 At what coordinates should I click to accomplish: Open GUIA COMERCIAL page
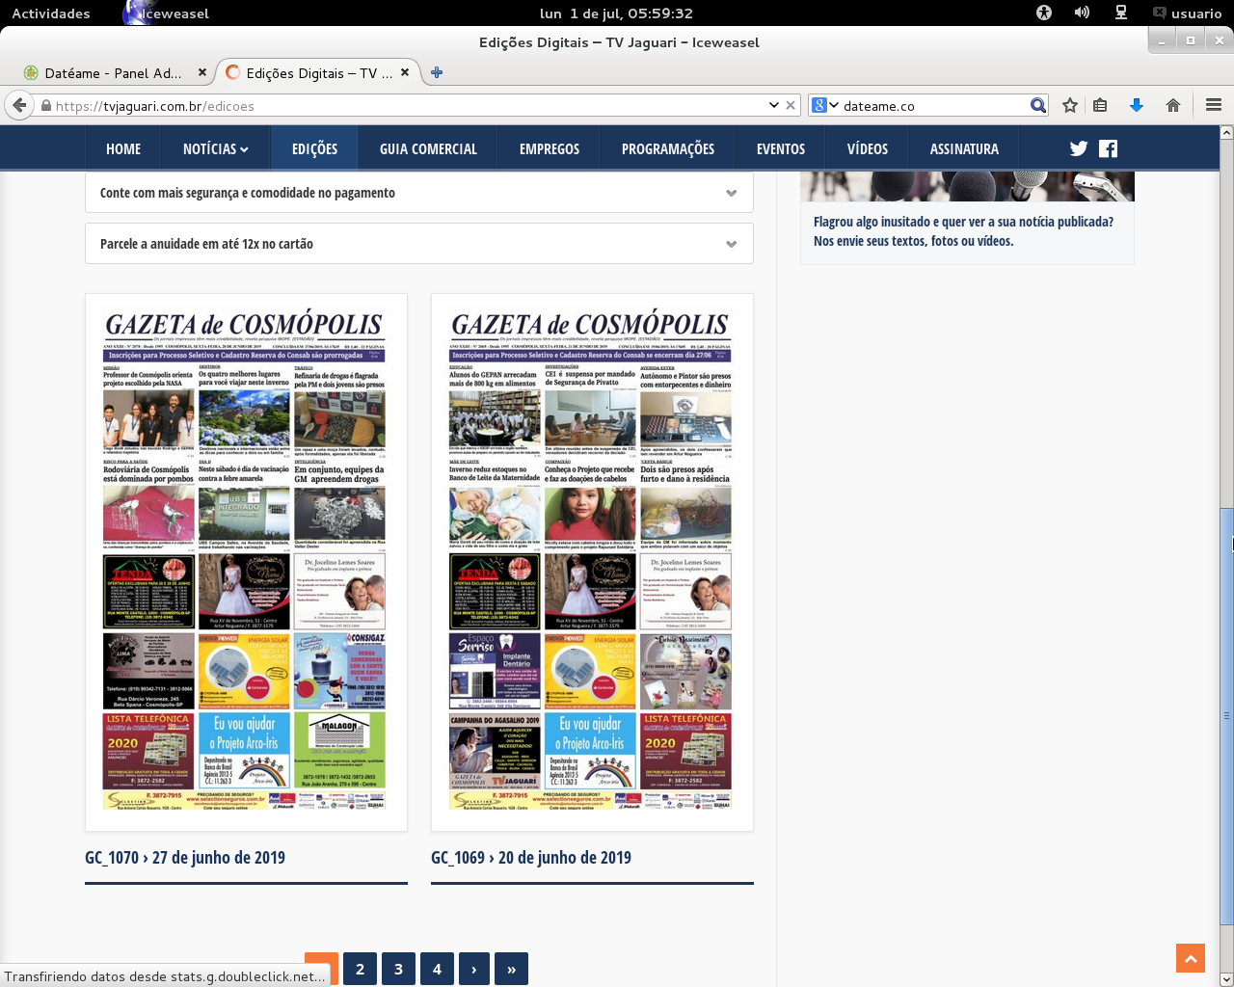click(428, 148)
